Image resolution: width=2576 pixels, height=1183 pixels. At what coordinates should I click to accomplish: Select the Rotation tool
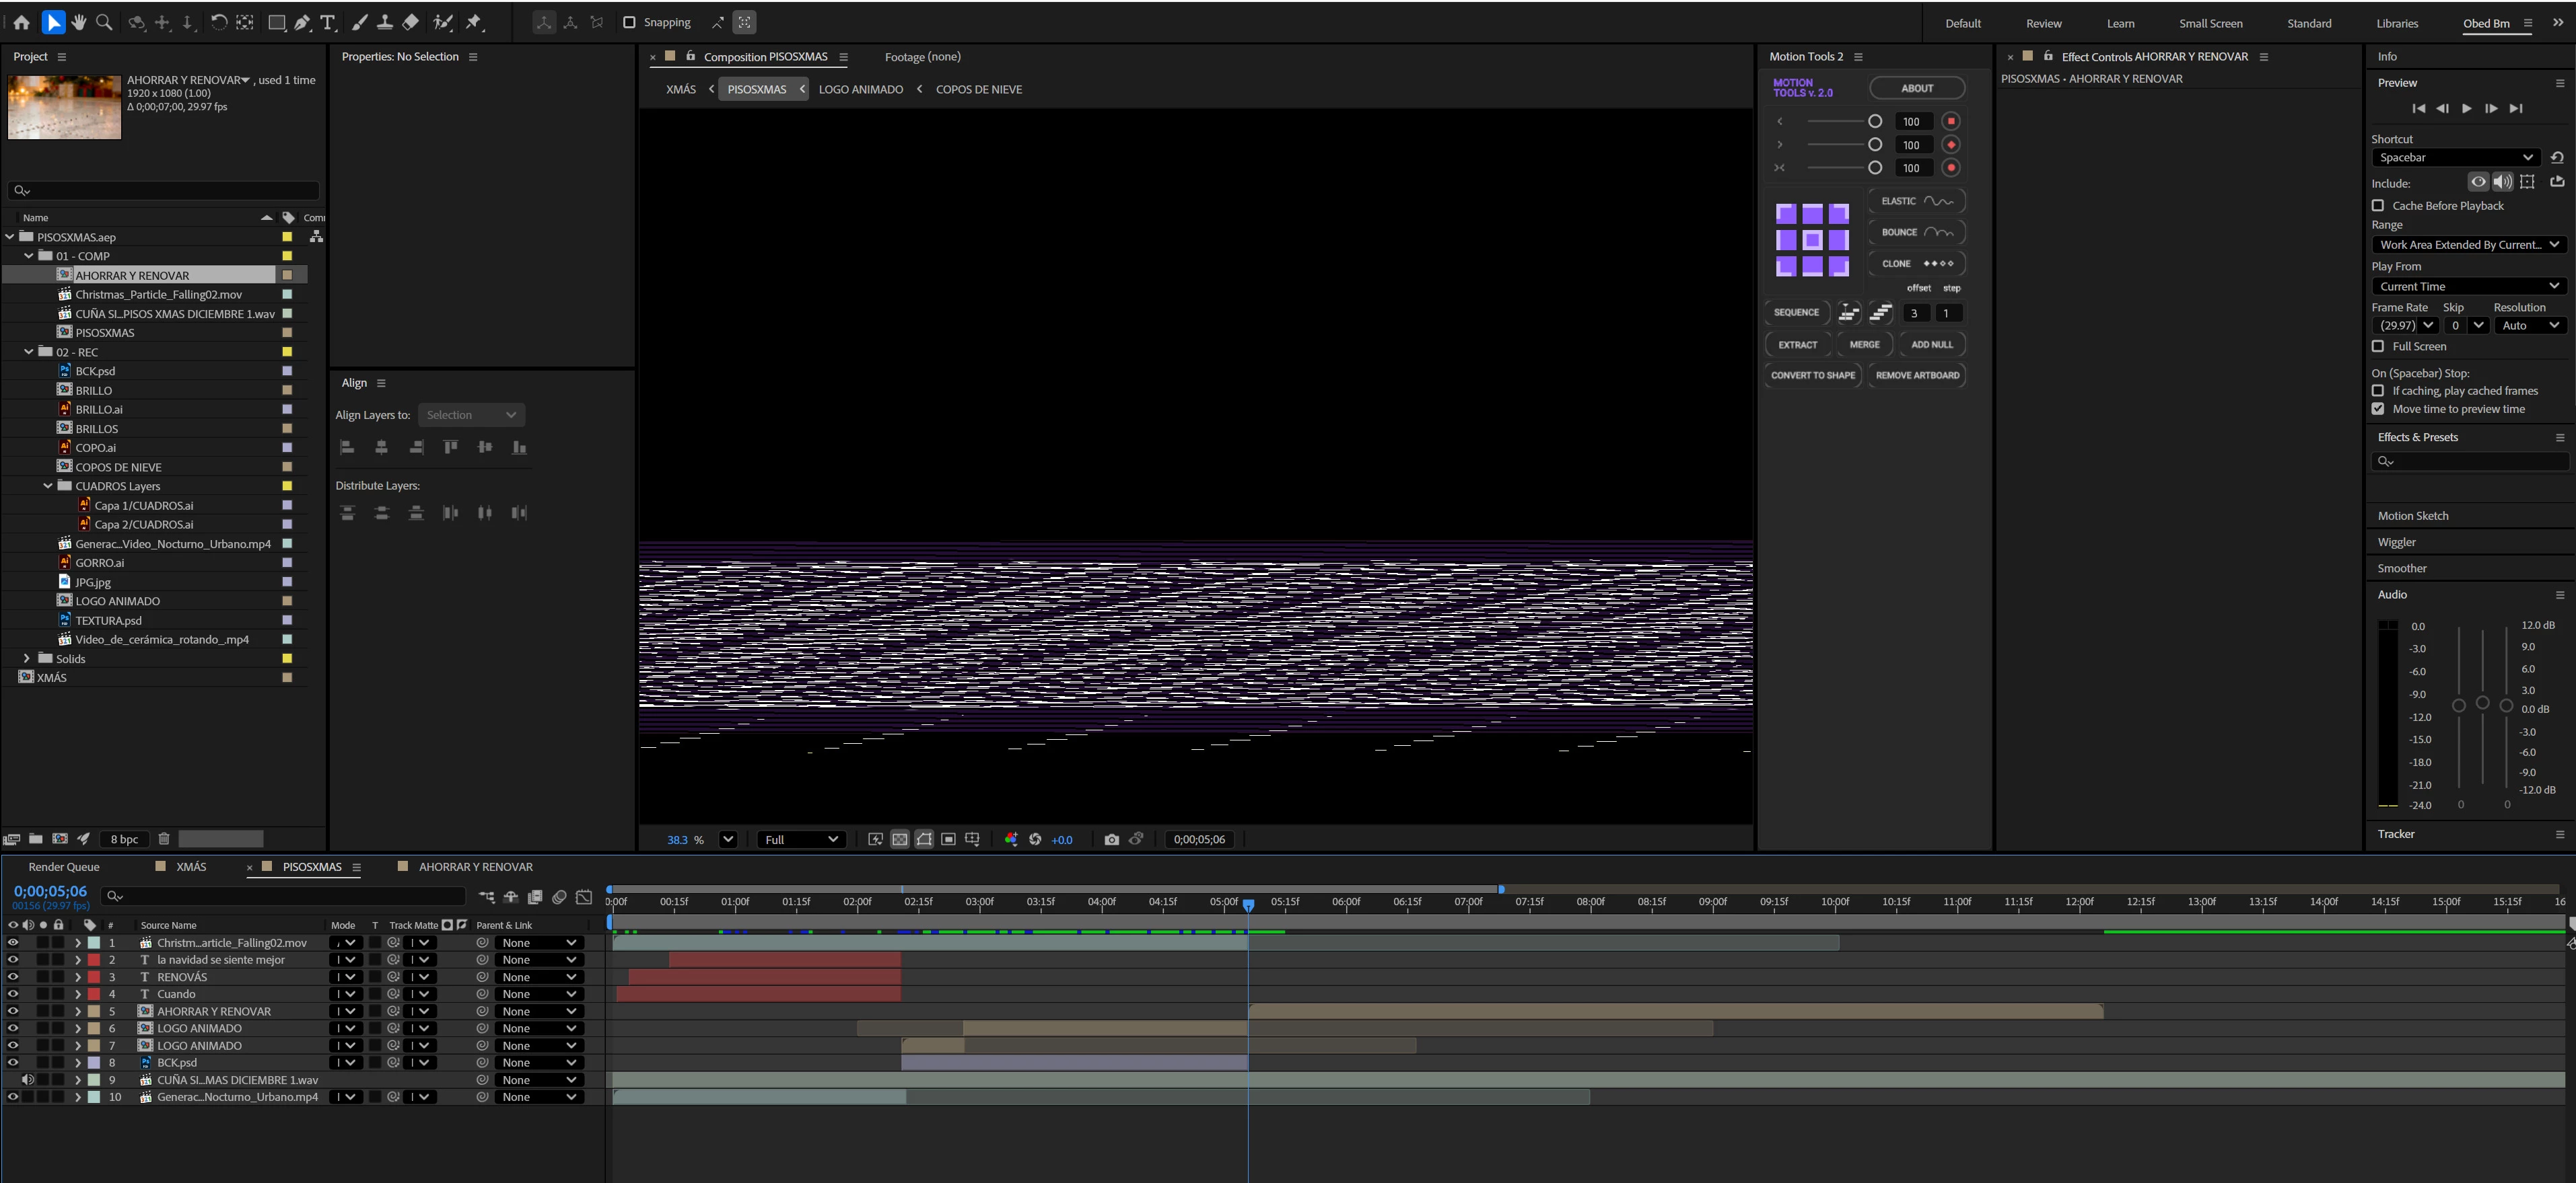coord(218,22)
